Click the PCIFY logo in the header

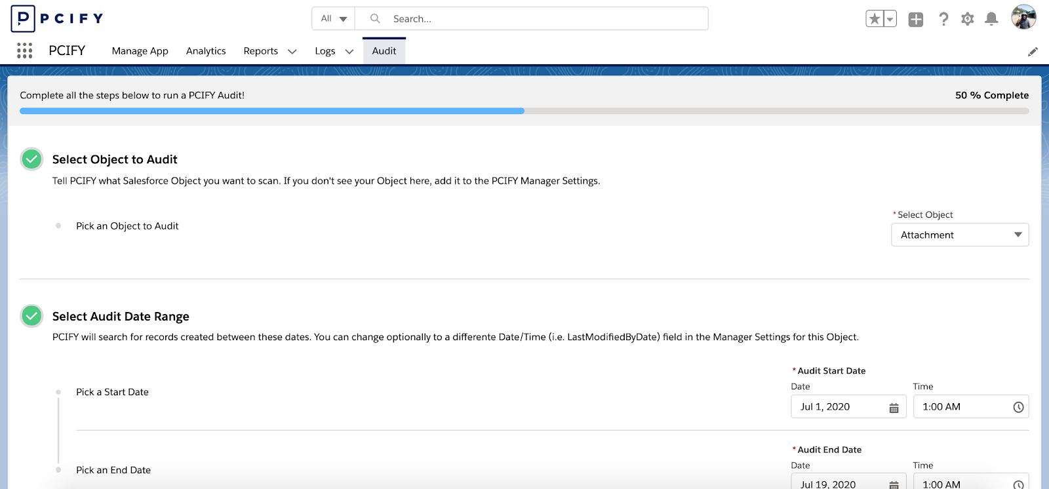(x=58, y=18)
